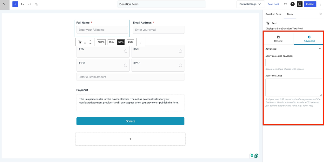Click the back arrow icon at top-left
Screen dimensions: 325x163
pos(4,4)
